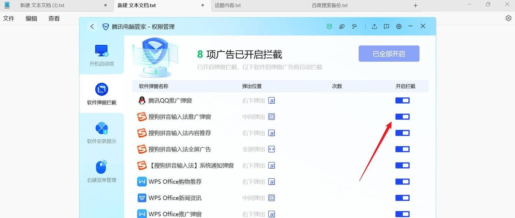Toggle blocking for WPS Office推广弹窗
Screen dimensions: 515x218
pyautogui.click(x=402, y=214)
